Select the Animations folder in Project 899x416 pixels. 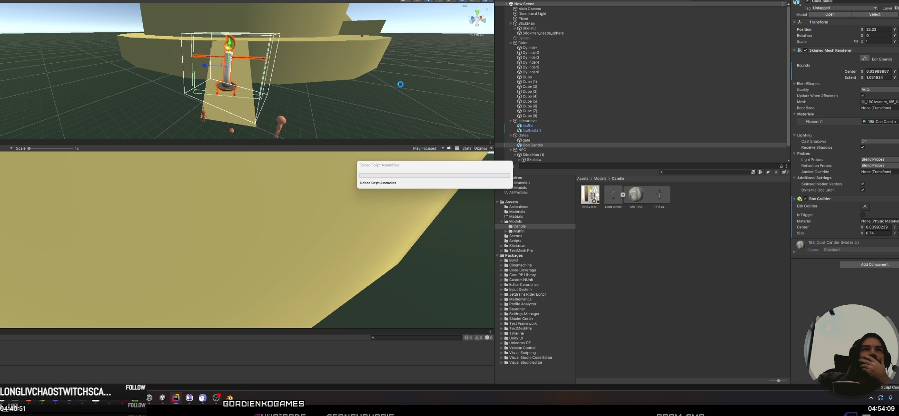518,207
